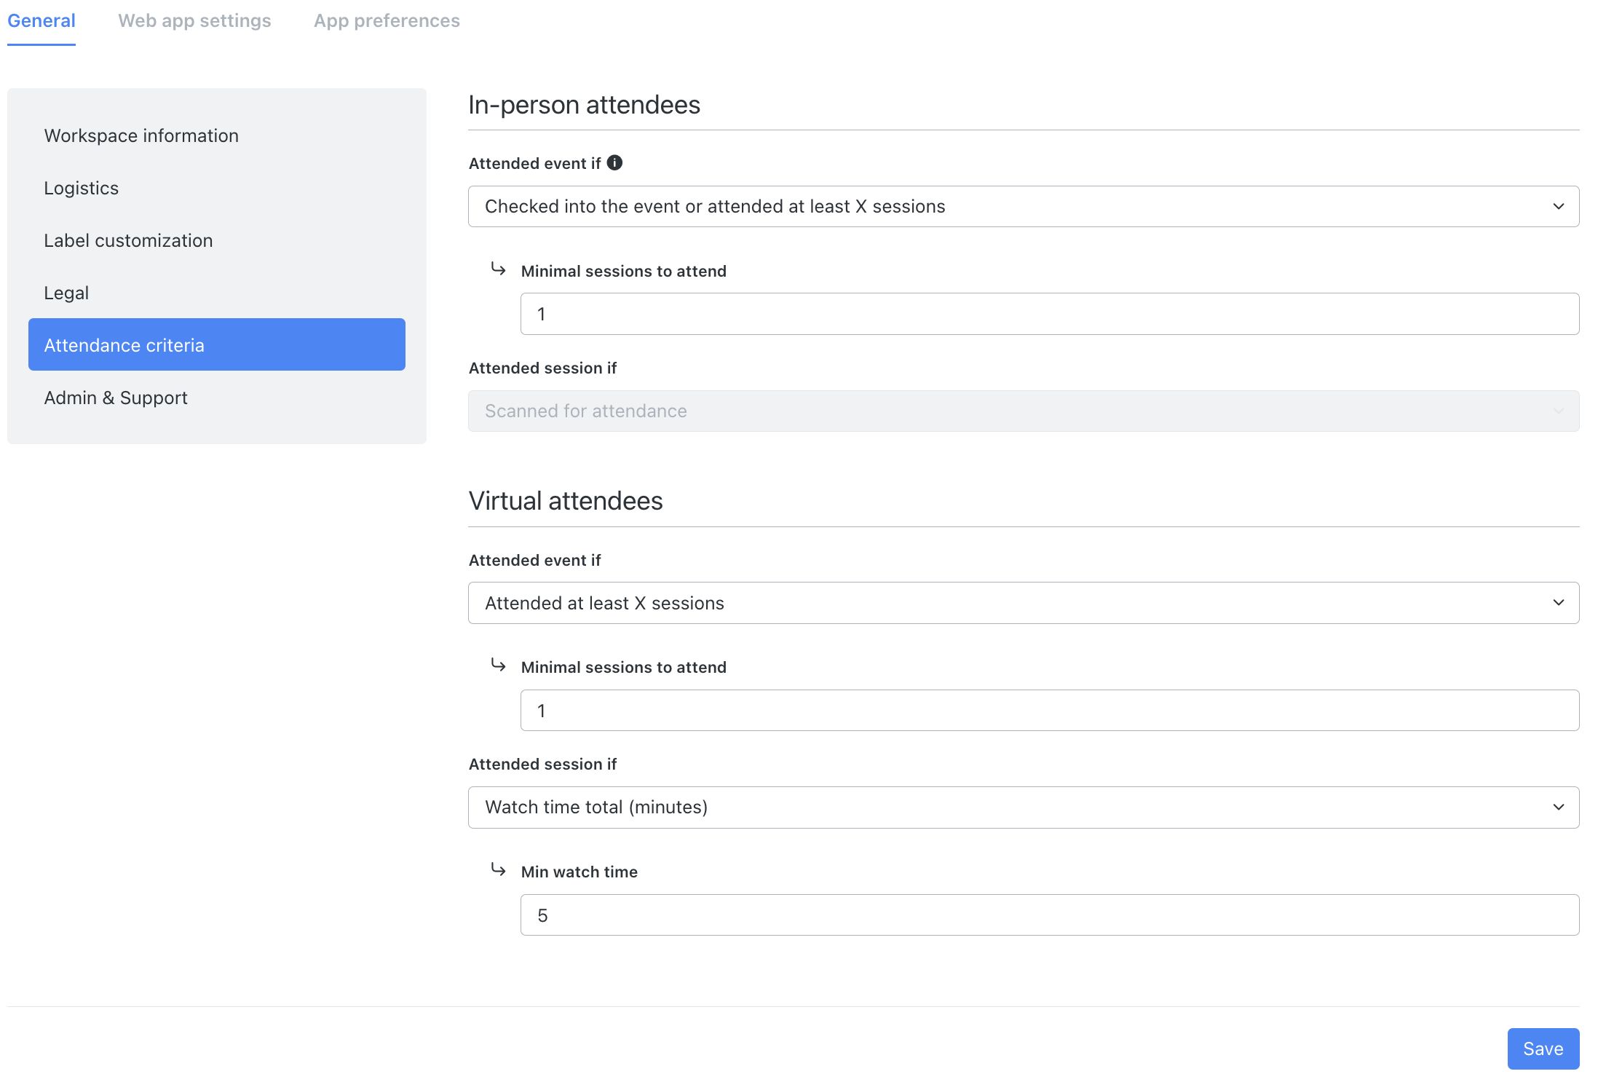Click in-person Minimal sessions to attend field
This screenshot has height=1082, width=1606.
coord(1050,314)
